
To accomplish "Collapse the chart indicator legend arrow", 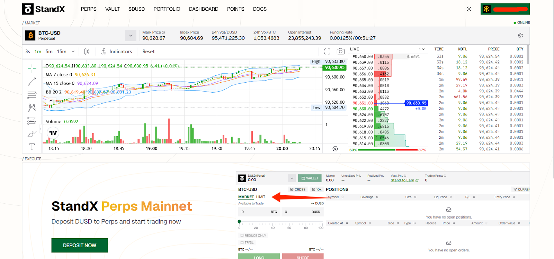I will [51, 101].
